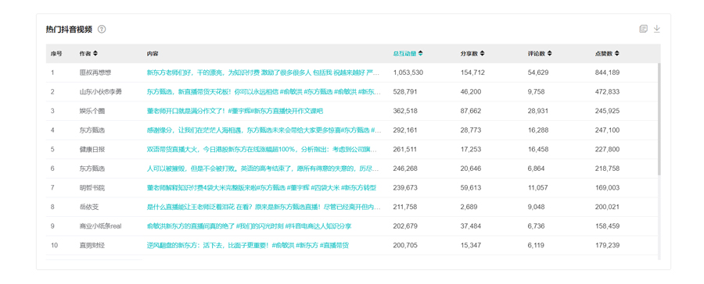Select author 娱乐个圈

coord(92,111)
